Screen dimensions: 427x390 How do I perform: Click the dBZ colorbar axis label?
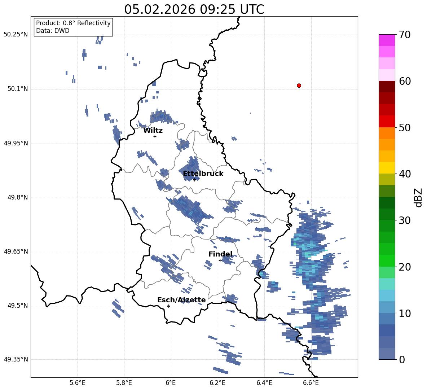(x=418, y=197)
